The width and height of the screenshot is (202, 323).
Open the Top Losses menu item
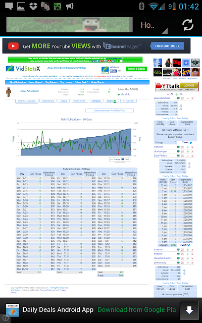coord(66,82)
